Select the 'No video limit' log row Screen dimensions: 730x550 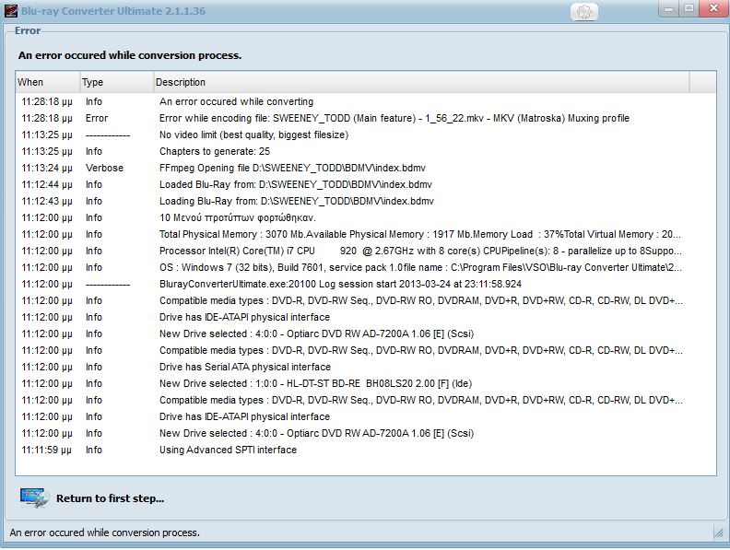click(366, 135)
